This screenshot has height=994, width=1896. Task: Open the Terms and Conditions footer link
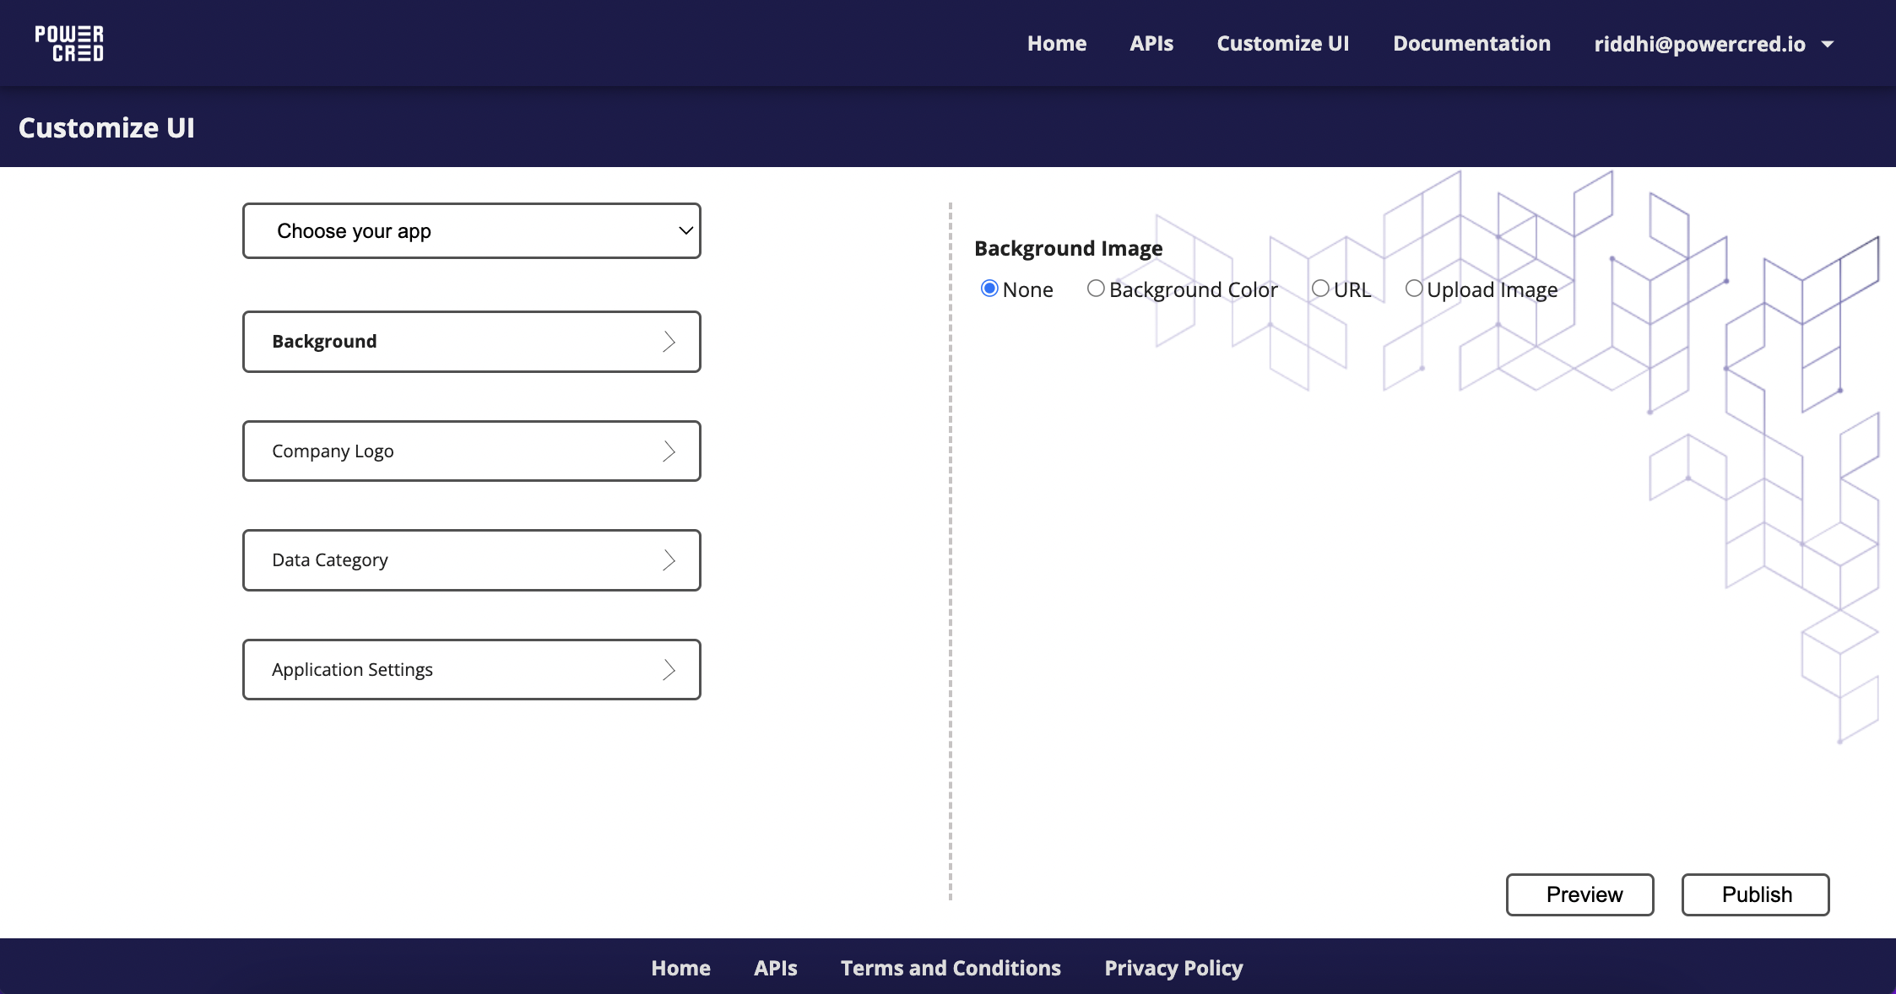[x=951, y=968]
